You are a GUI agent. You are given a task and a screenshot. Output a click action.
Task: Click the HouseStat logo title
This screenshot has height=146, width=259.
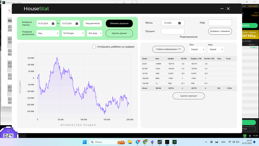point(36,9)
